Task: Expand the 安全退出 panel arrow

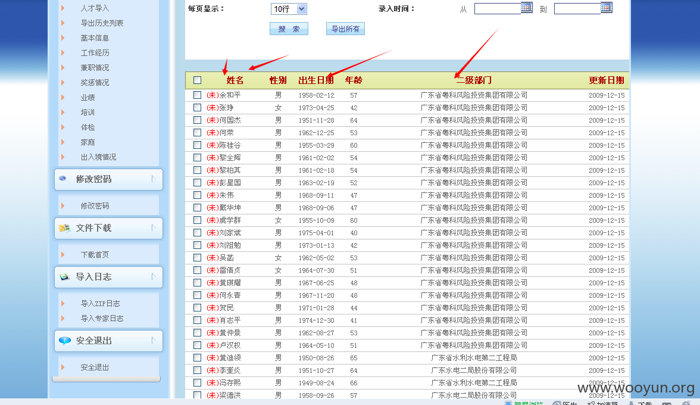Action: 154,340
